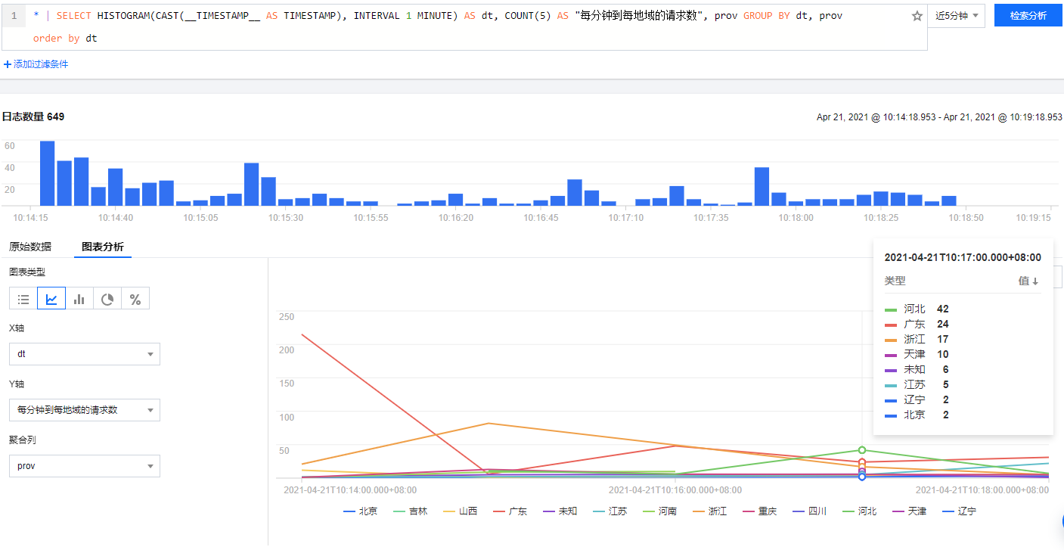Click the 检索分析 button
This screenshot has height=550, width=1064.
1028,16
